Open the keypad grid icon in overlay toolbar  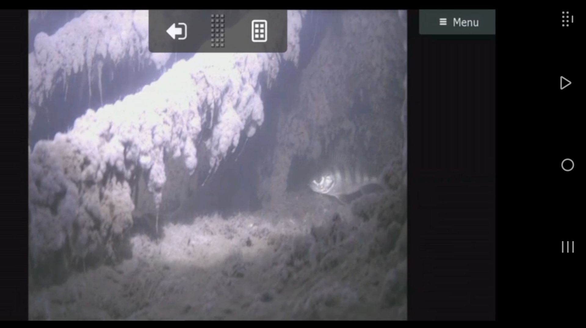259,31
